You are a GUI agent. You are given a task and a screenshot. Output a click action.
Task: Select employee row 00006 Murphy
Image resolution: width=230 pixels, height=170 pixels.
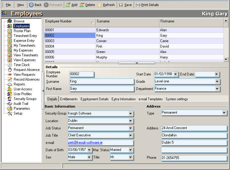(x=134, y=57)
